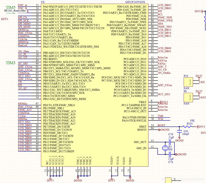
Task: Click the TCK net label
Action: [160, 119]
